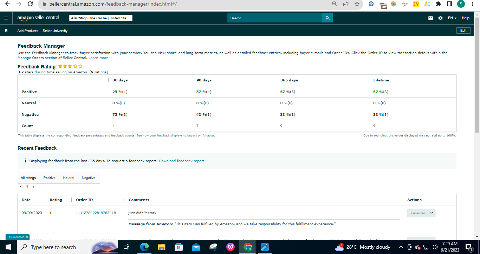Open the EN language dropdown
Image resolution: width=480 pixels, height=254 pixels.
pos(452,18)
